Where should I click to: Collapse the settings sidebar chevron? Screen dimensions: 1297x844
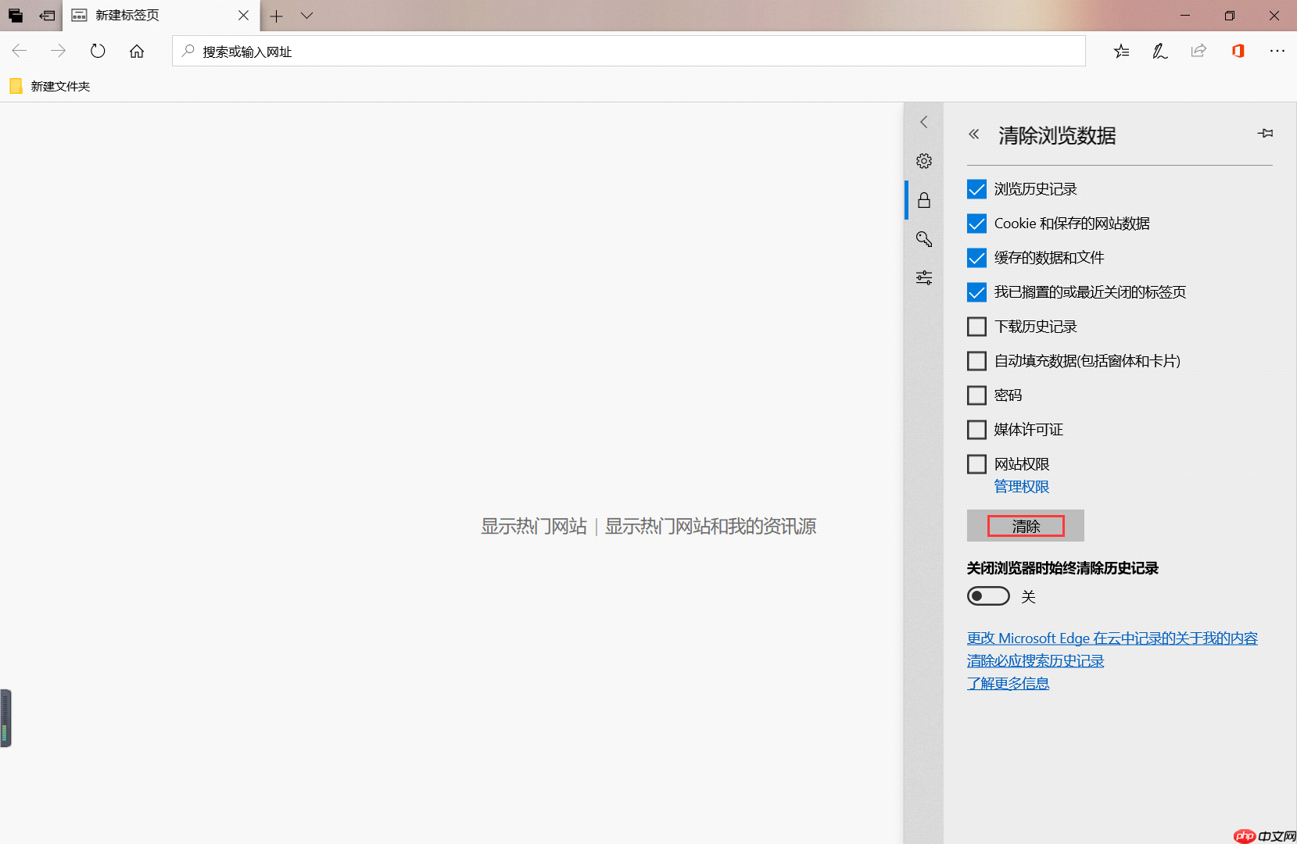[924, 122]
